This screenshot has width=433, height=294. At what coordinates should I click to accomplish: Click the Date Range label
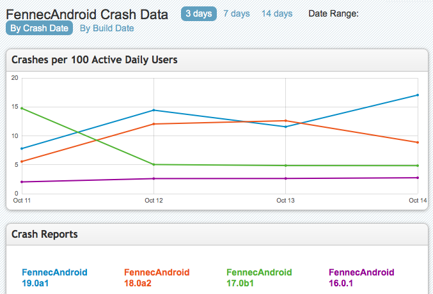coord(333,13)
